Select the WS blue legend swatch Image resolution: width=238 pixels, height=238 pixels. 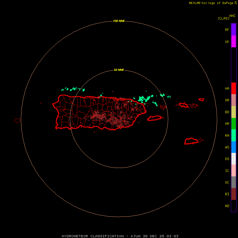coord(234,147)
